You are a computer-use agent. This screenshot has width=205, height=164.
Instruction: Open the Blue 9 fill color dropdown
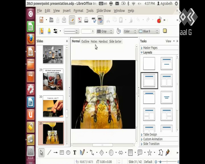coord(149,31)
